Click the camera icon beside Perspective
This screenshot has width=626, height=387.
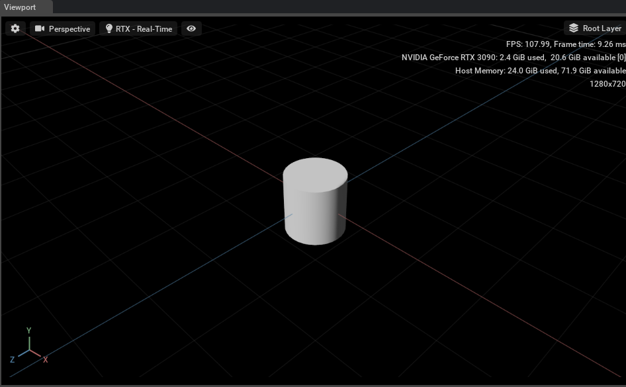tap(40, 28)
